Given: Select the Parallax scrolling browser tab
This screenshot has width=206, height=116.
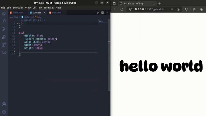Looking at the screenshot, I should [137, 4].
